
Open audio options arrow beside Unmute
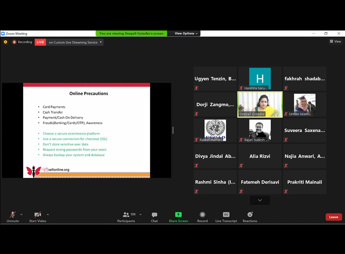point(21,214)
